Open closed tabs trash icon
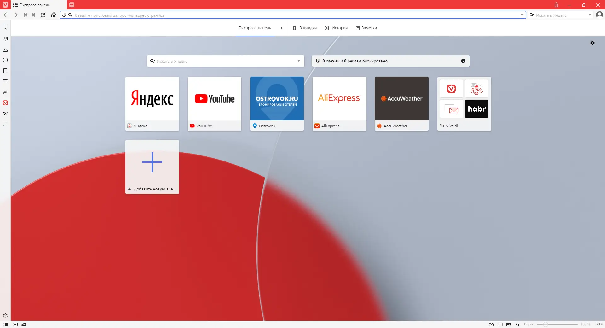Screen dimensions: 605x328 556,5
